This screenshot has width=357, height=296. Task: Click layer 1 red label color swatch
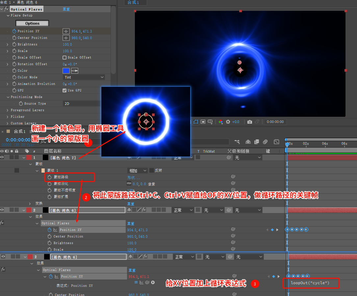pyautogui.click(x=29, y=158)
